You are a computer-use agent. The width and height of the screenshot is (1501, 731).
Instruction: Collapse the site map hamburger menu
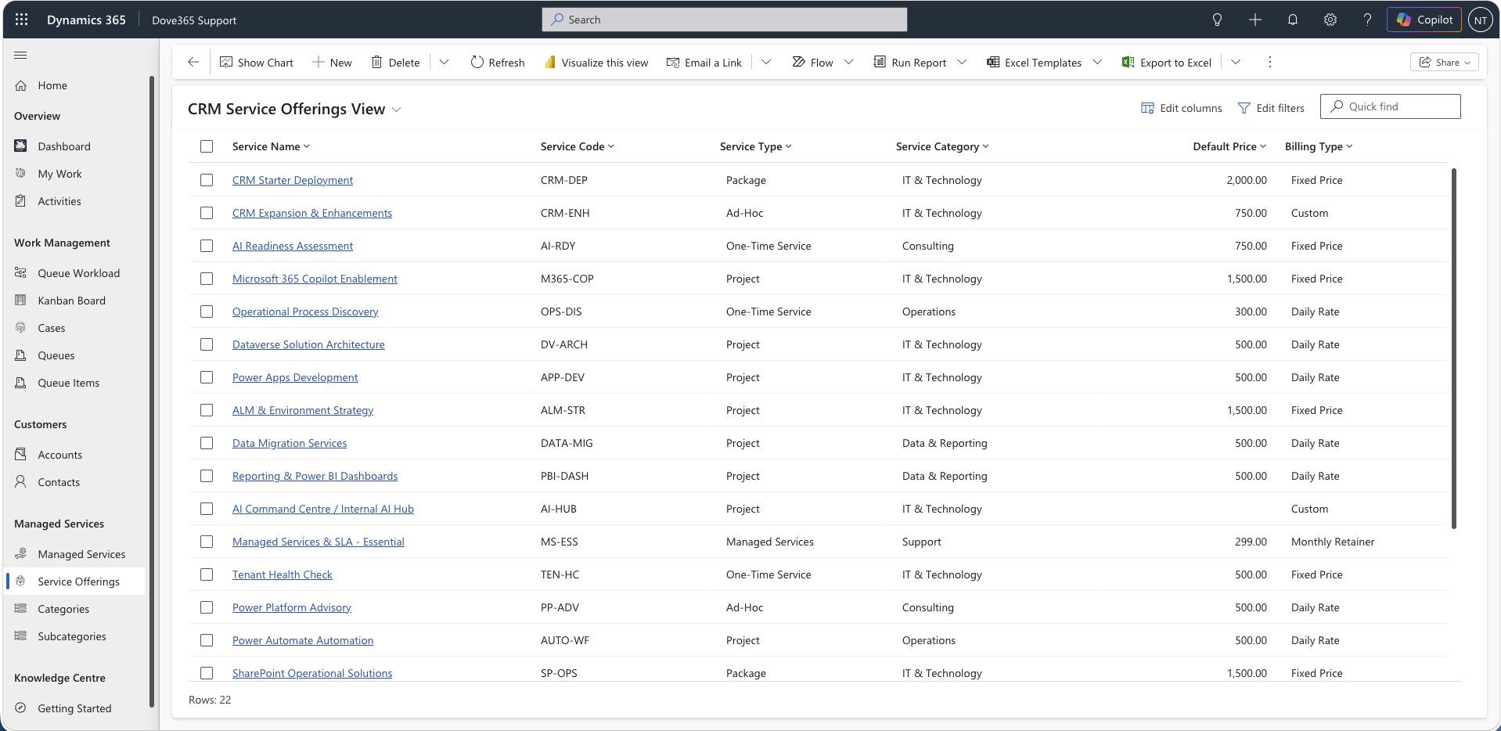(x=20, y=55)
